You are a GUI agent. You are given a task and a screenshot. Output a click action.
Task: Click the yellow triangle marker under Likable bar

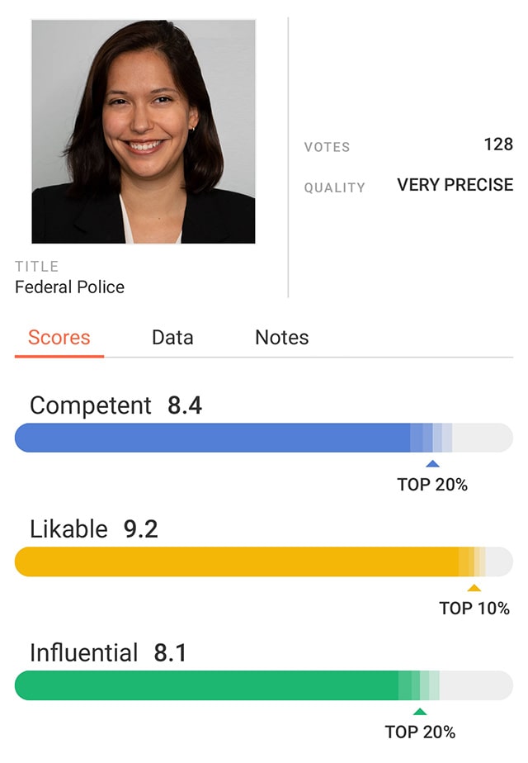tap(474, 588)
